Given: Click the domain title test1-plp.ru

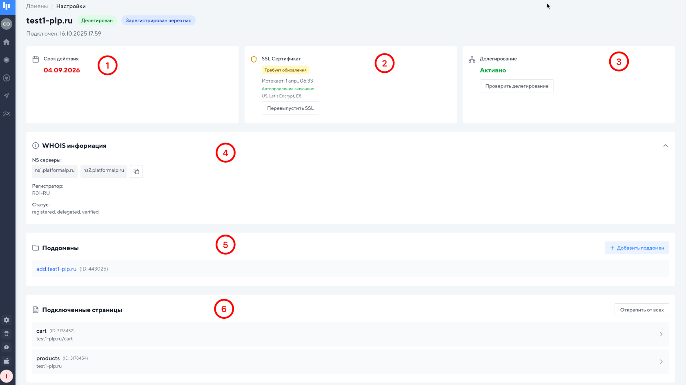Looking at the screenshot, I should click(x=49, y=20).
